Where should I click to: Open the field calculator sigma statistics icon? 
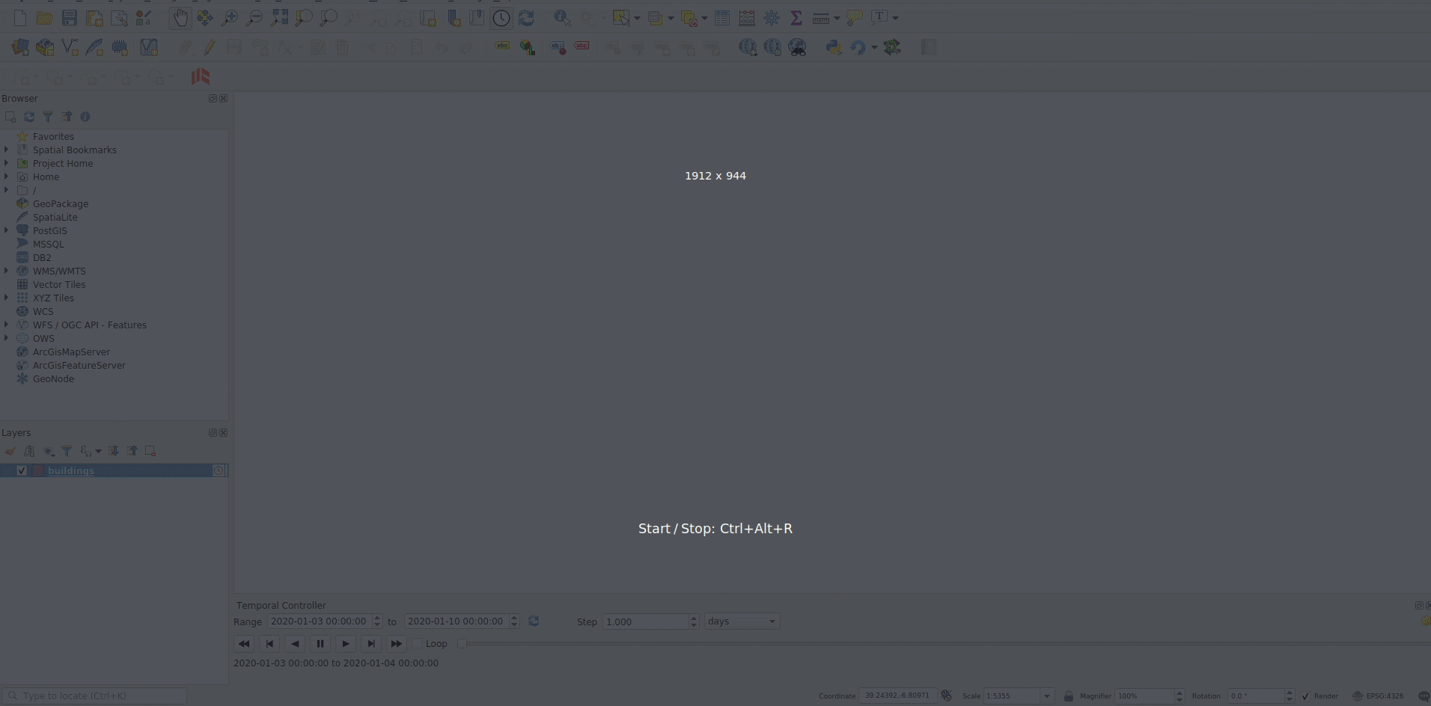click(796, 18)
